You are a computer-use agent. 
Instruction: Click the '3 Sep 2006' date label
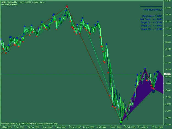click(19, 127)
